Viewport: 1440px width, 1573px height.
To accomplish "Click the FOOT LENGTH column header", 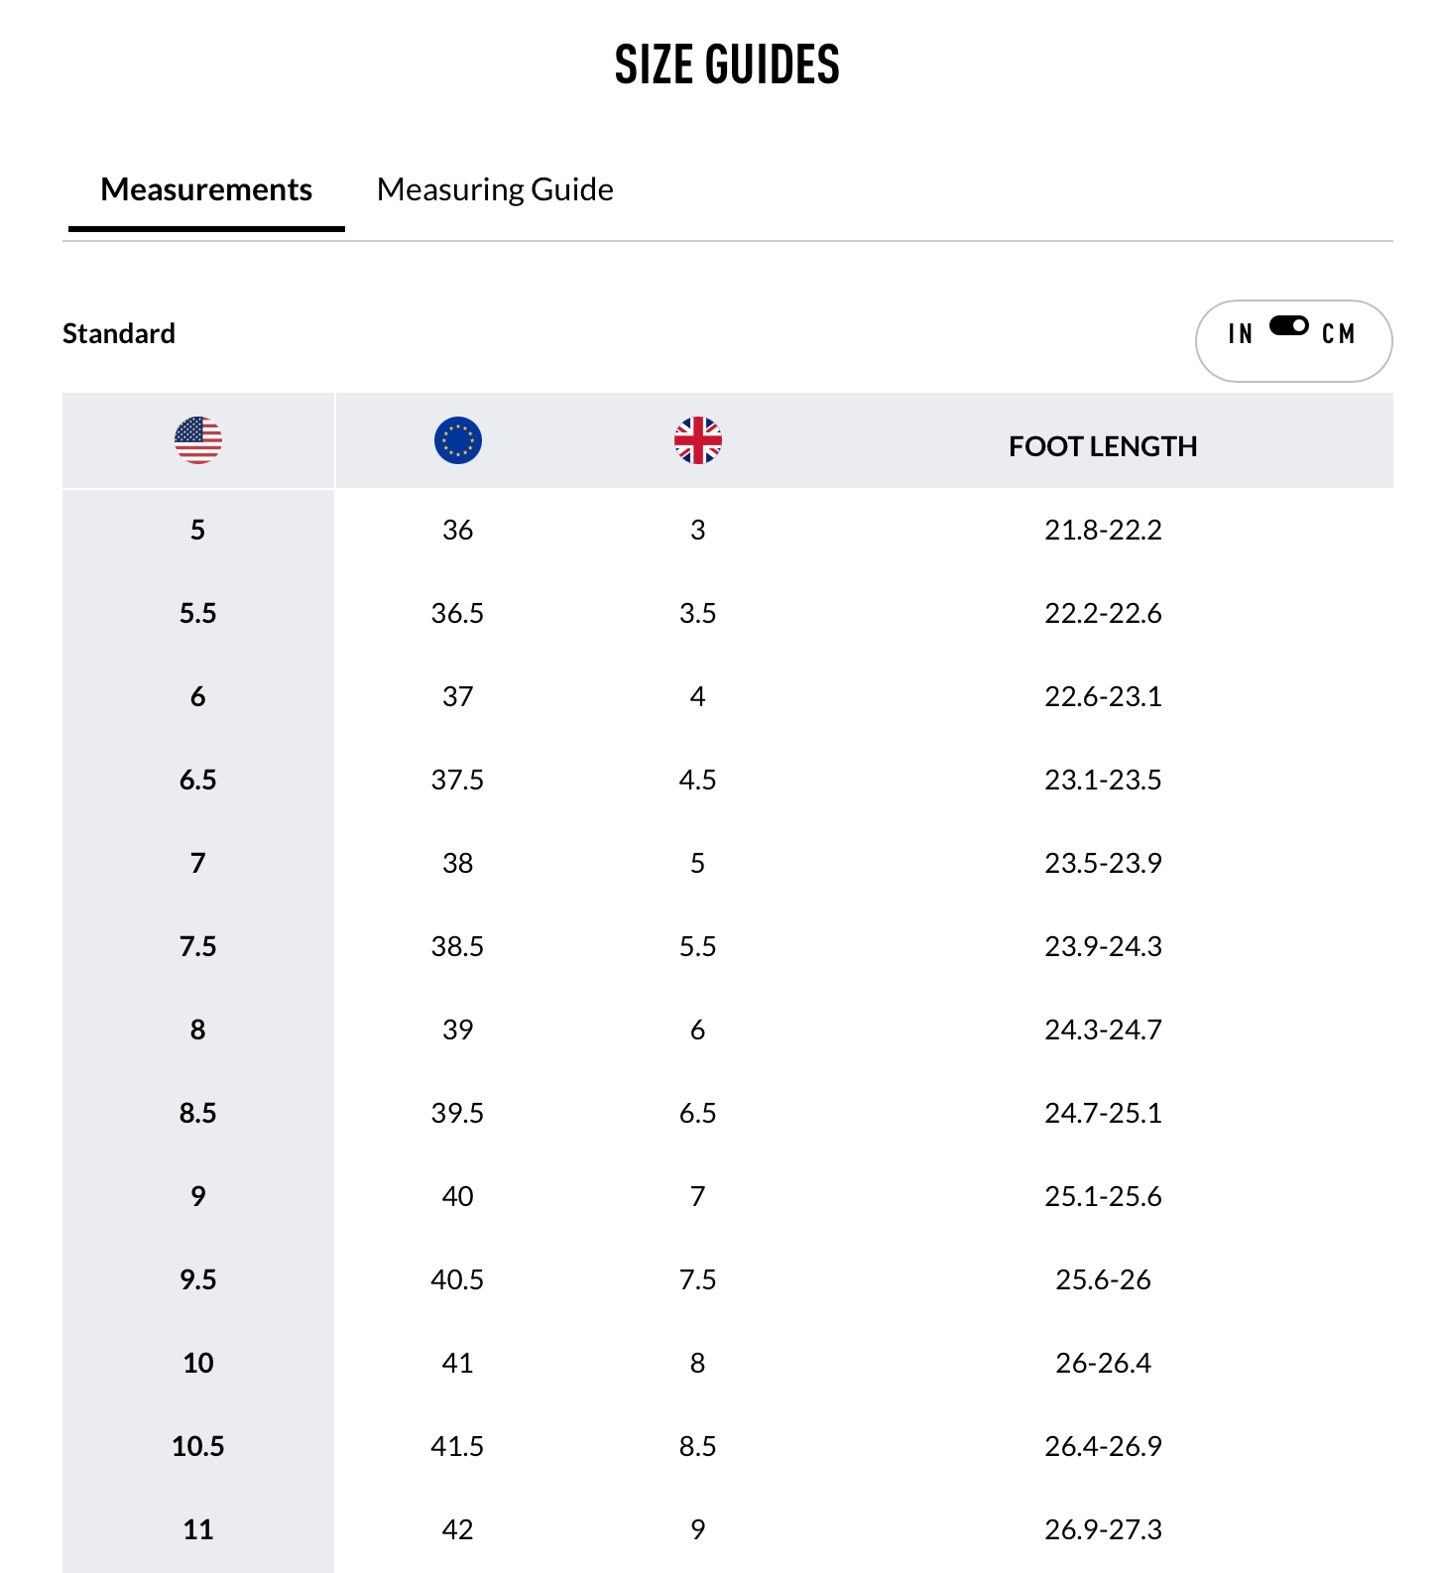I will click(x=1103, y=446).
